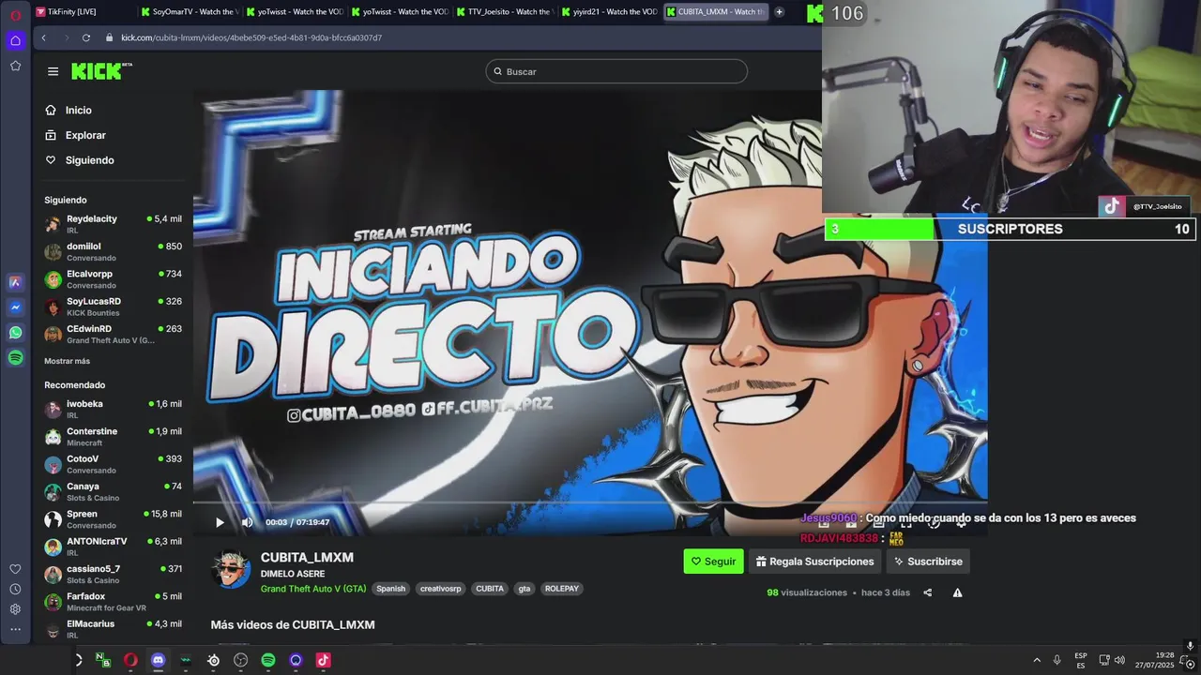Open CUBITA_LMXM channel avatar
Screen dimensions: 1201x675
click(x=231, y=569)
